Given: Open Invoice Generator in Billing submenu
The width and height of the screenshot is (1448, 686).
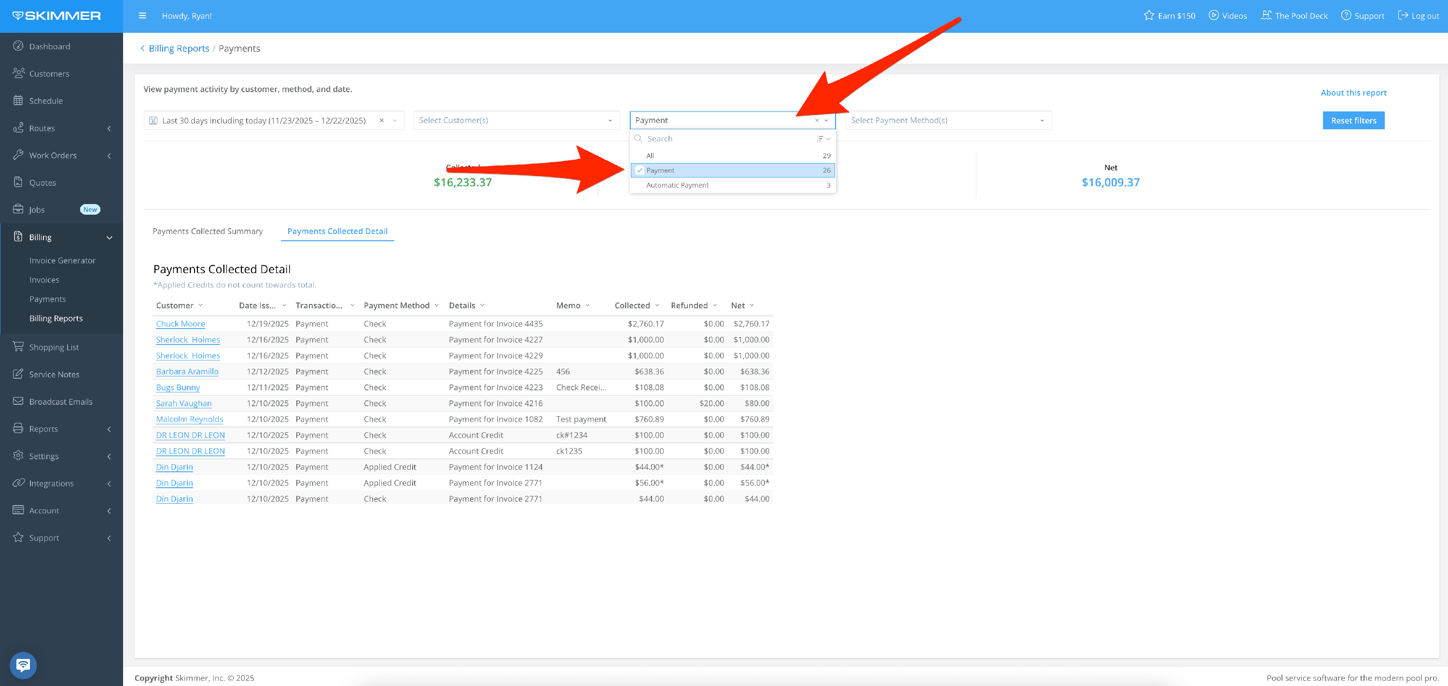Looking at the screenshot, I should (x=62, y=260).
